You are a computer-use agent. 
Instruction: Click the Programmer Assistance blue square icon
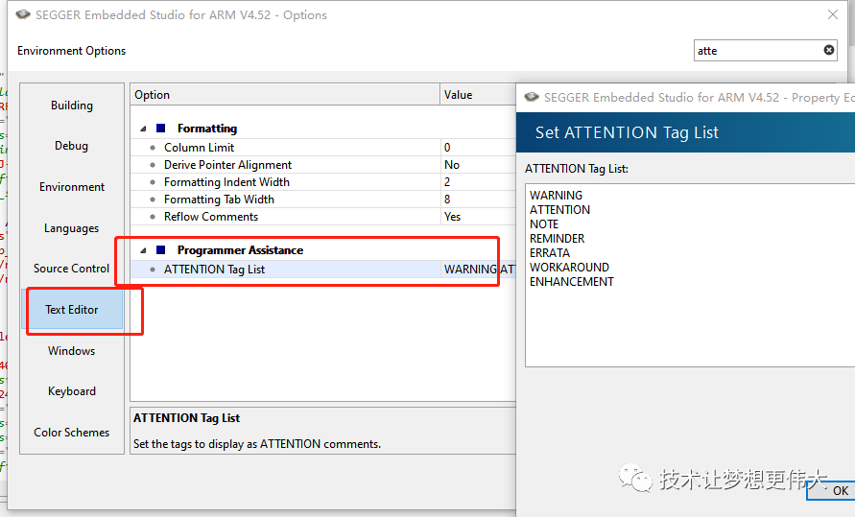point(161,250)
